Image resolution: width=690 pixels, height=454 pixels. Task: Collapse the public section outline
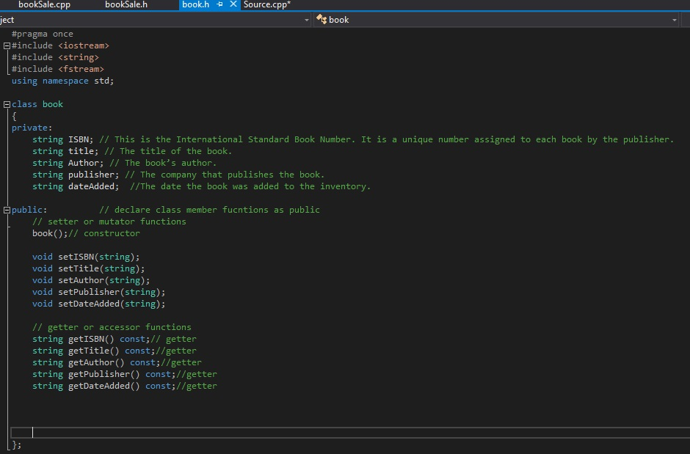[x=7, y=210]
